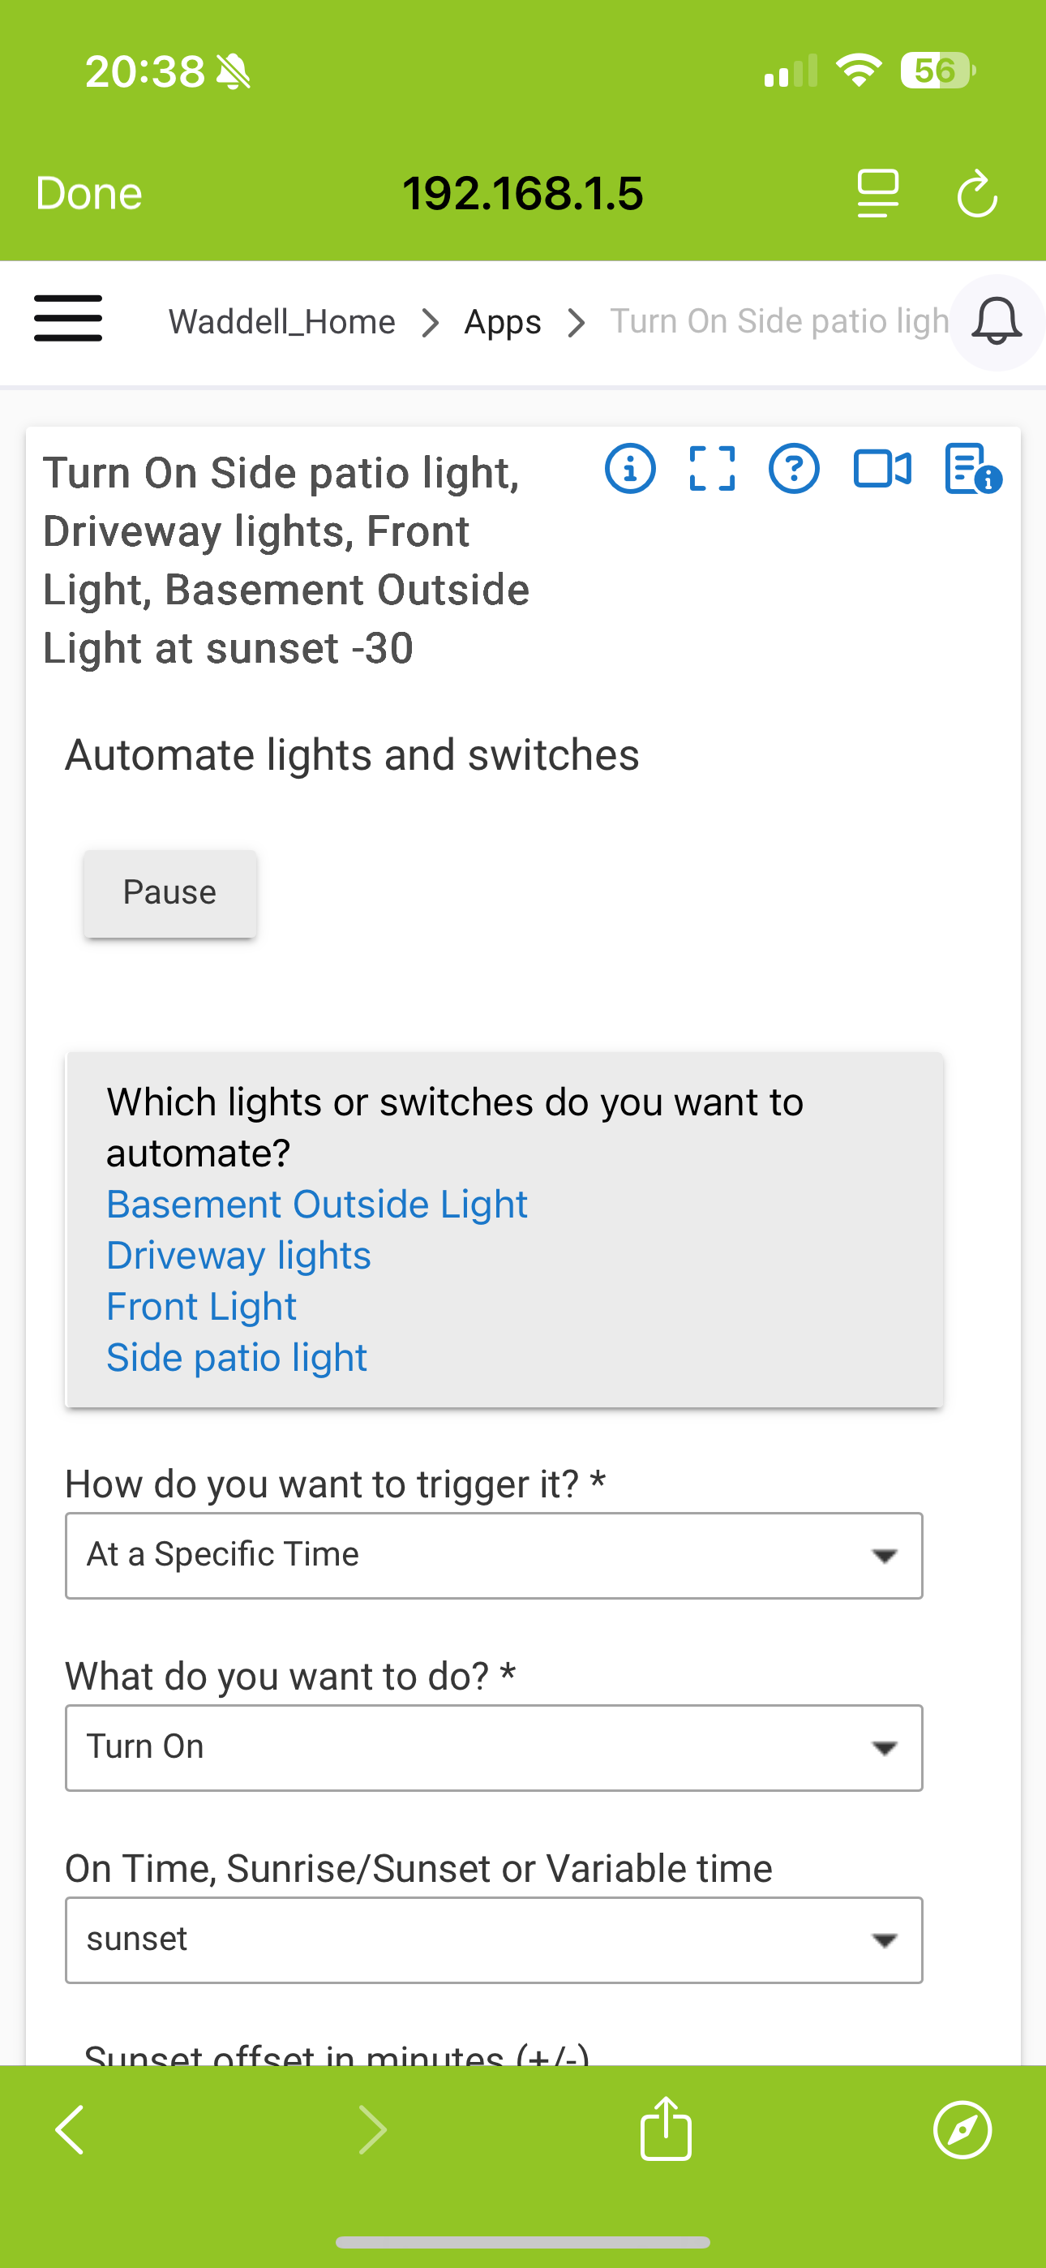Tap Done to close the browser view
This screenshot has width=1046, height=2268.
click(x=89, y=193)
